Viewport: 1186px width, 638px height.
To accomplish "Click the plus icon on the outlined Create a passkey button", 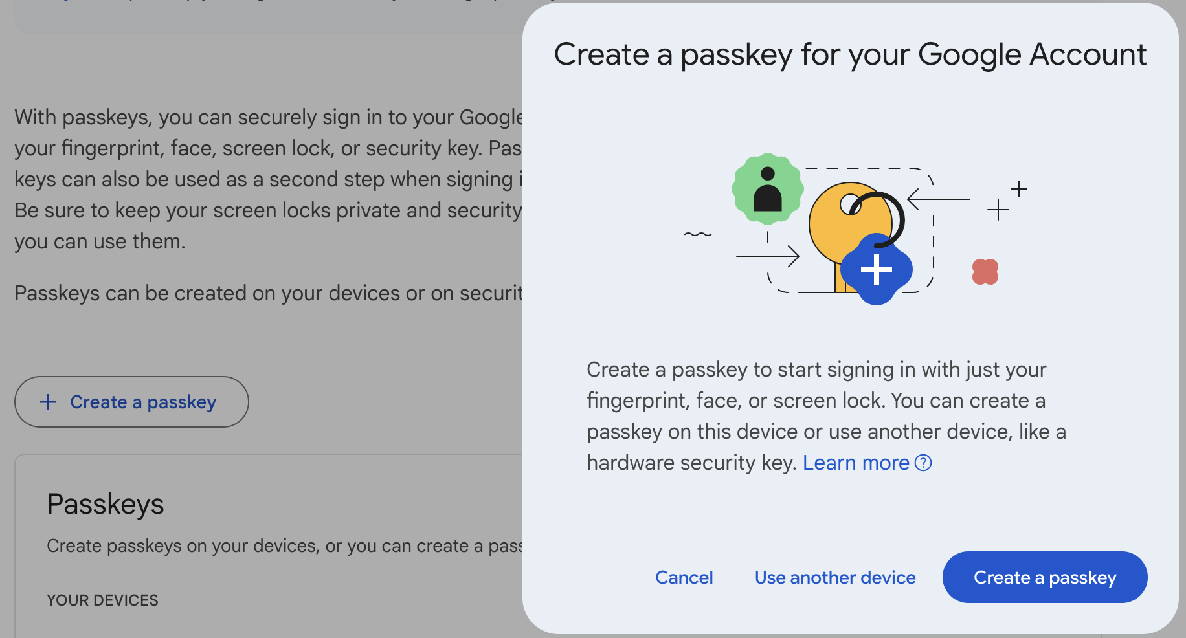I will click(47, 402).
